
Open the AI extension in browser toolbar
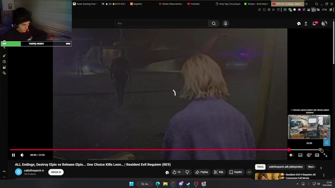(324, 10)
